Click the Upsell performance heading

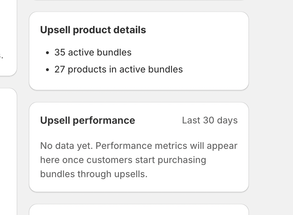pyautogui.click(x=87, y=120)
